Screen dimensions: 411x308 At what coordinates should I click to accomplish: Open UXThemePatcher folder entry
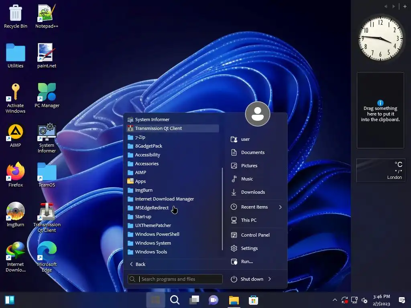(x=173, y=225)
